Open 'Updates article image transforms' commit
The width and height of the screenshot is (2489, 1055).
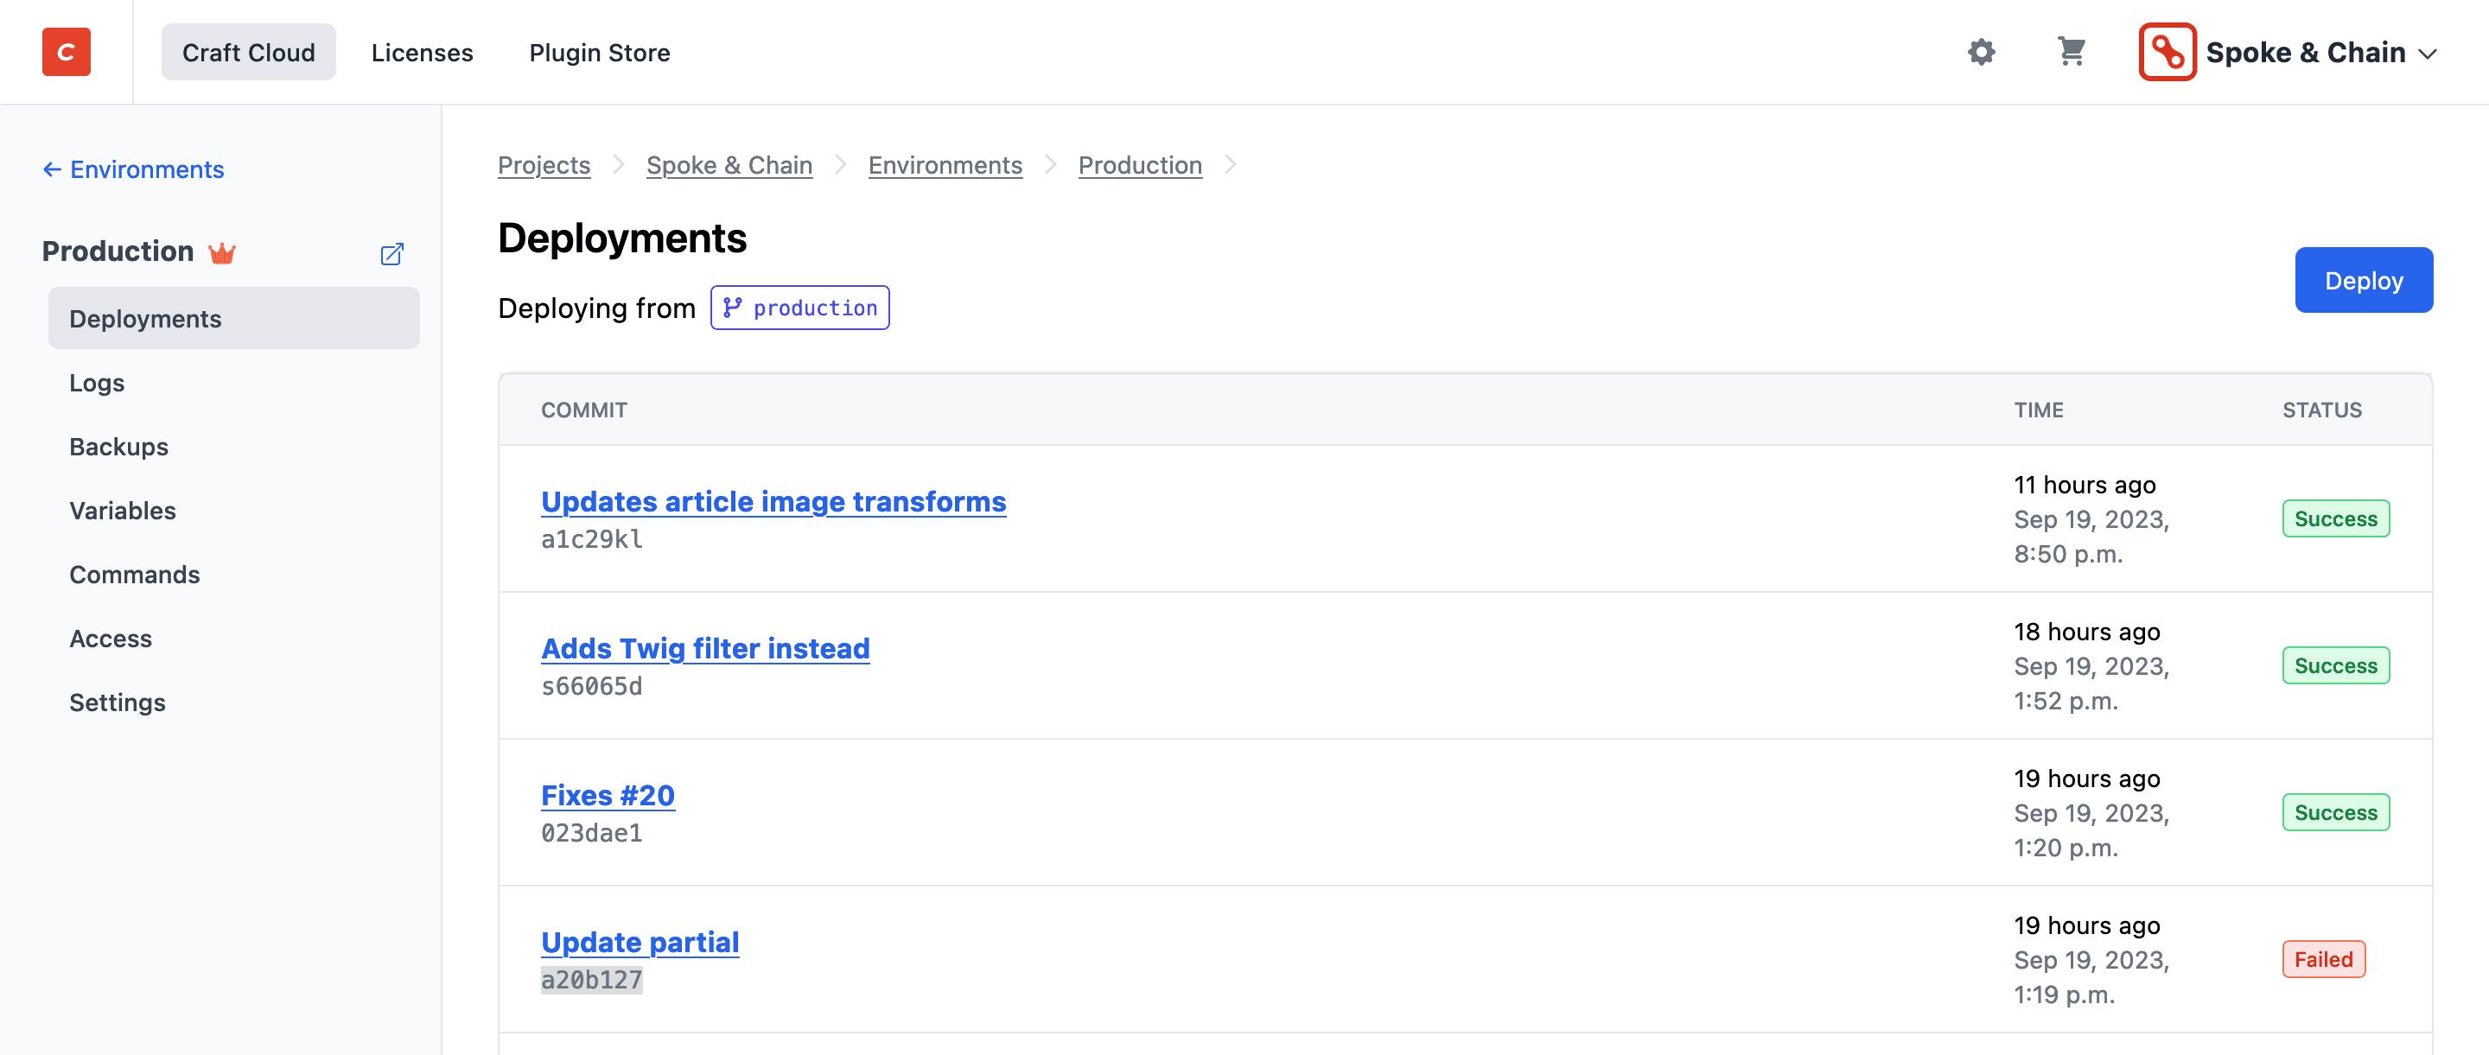773,501
